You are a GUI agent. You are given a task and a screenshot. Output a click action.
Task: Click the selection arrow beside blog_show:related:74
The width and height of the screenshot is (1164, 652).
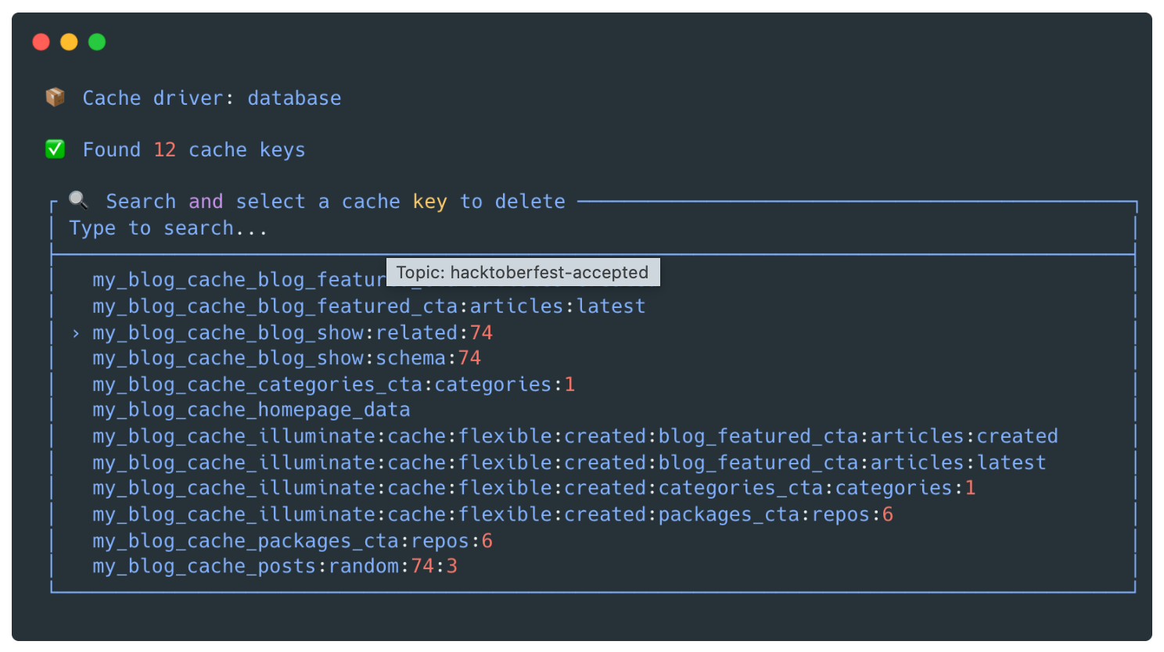[x=76, y=333]
